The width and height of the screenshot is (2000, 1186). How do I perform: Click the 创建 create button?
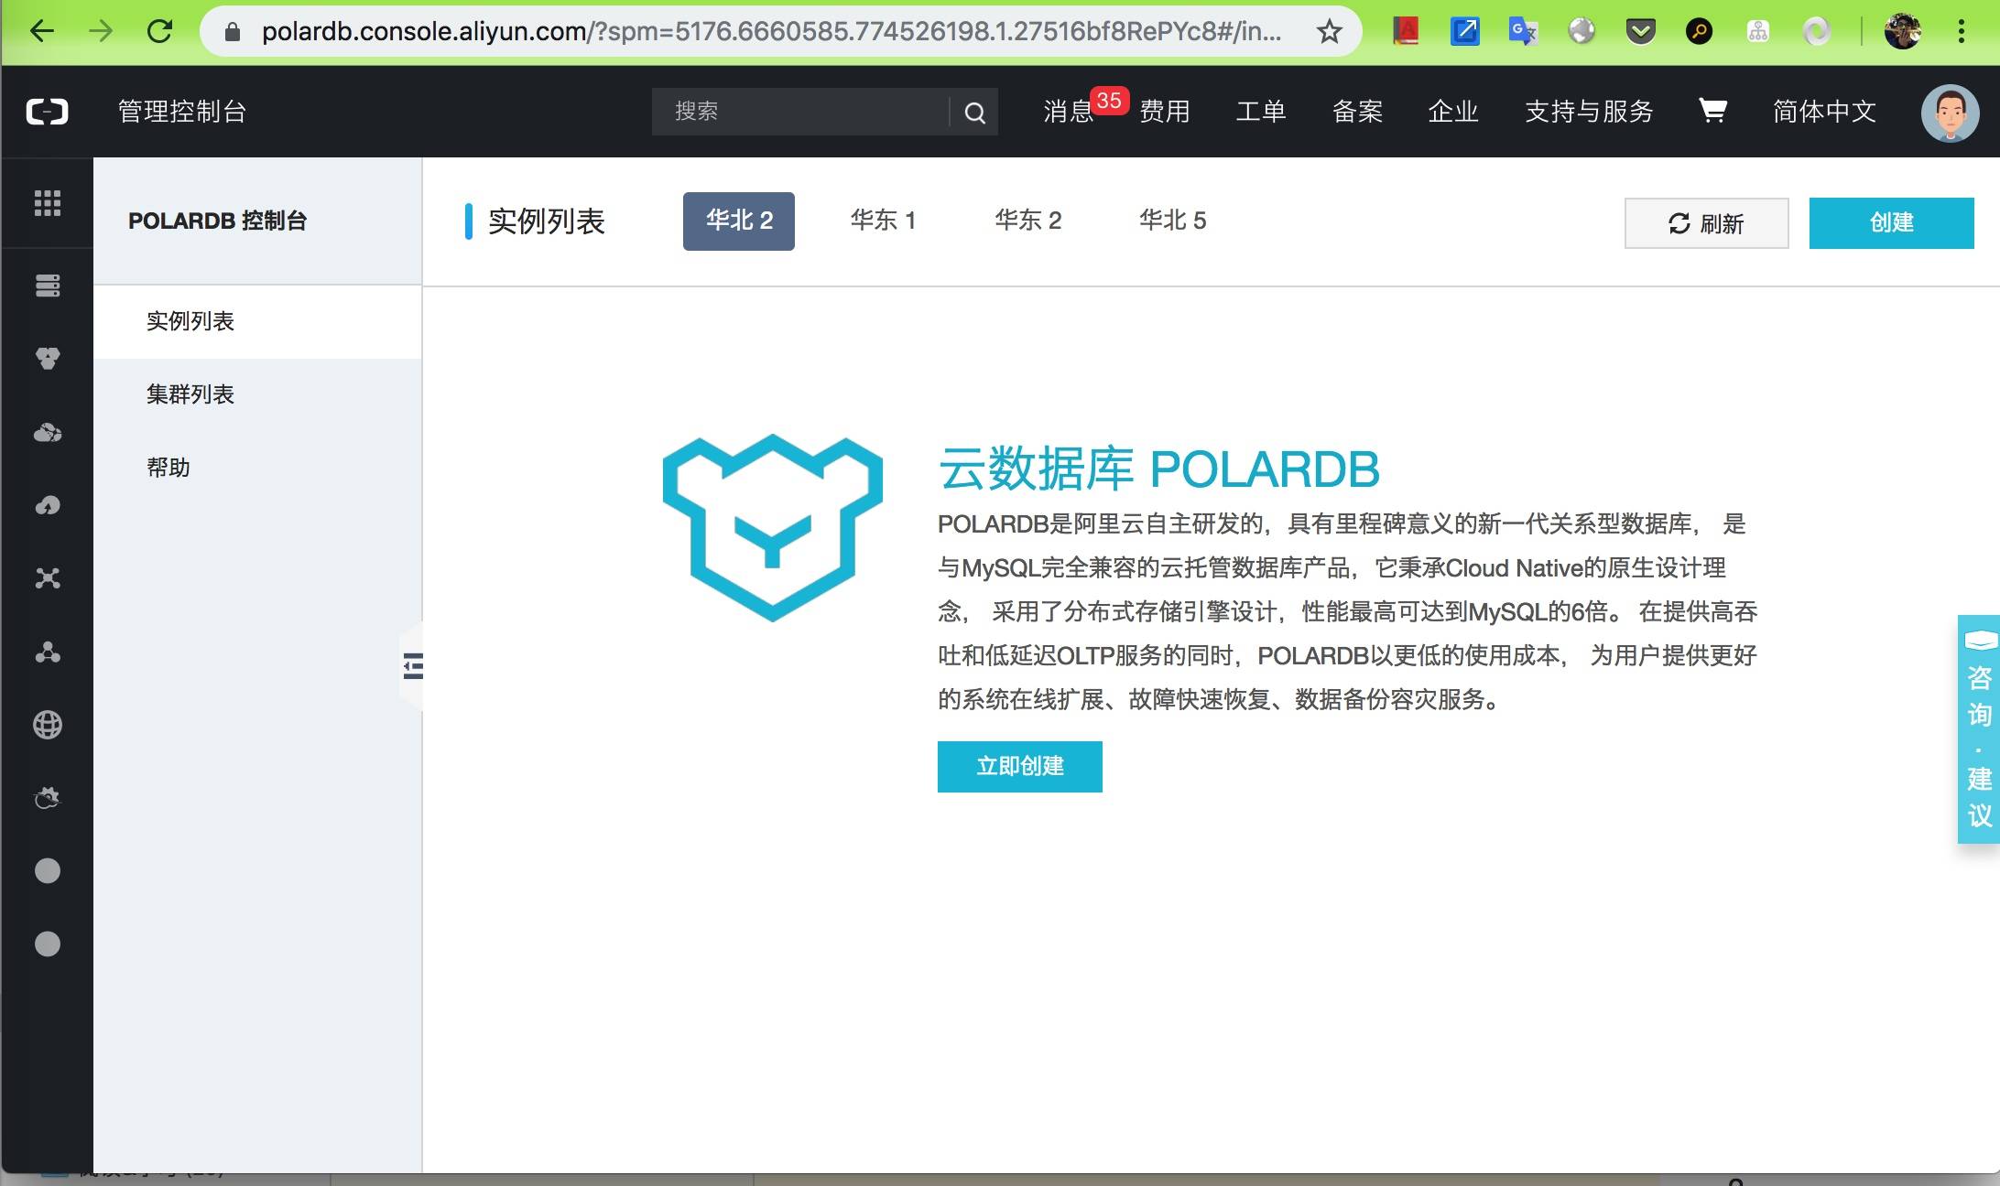click(x=1891, y=223)
